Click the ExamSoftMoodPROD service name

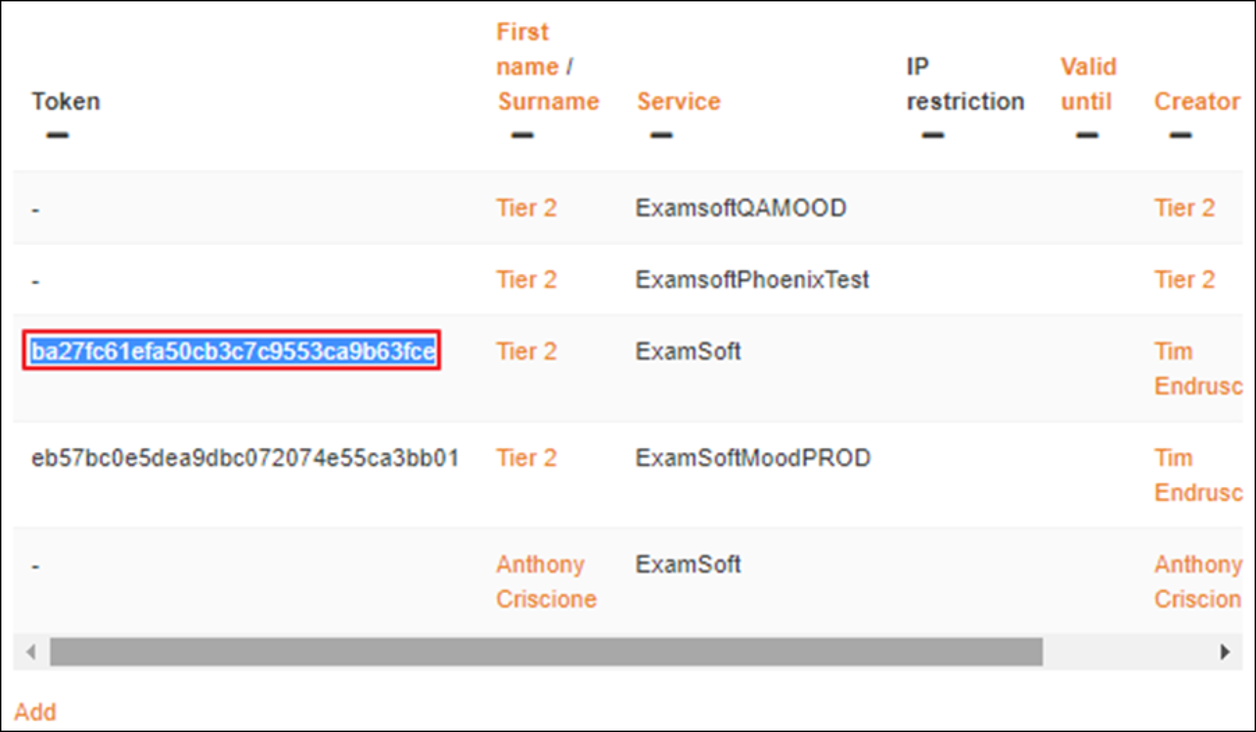[752, 458]
